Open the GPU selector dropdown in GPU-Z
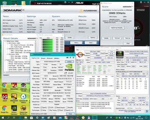Screen dimensions: 150x120 [43, 114]
